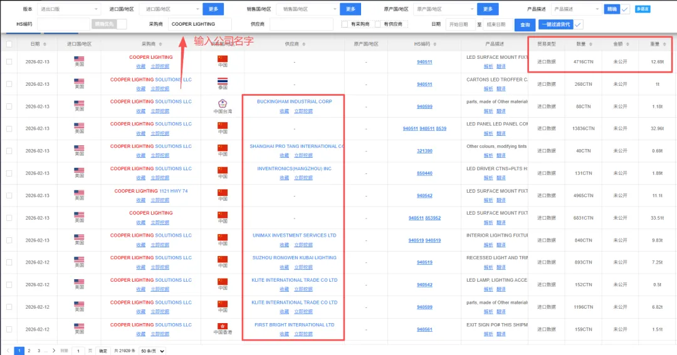Toggle the checkmark next to the 精确 button

point(625,9)
